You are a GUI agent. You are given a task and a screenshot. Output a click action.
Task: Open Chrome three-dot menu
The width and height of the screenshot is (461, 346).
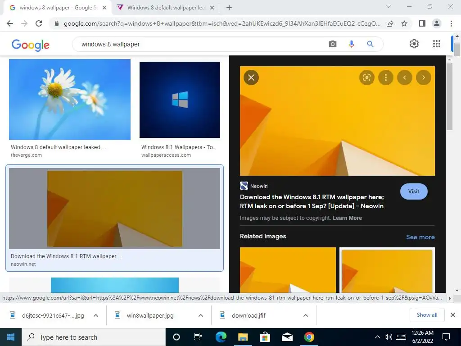point(451,23)
